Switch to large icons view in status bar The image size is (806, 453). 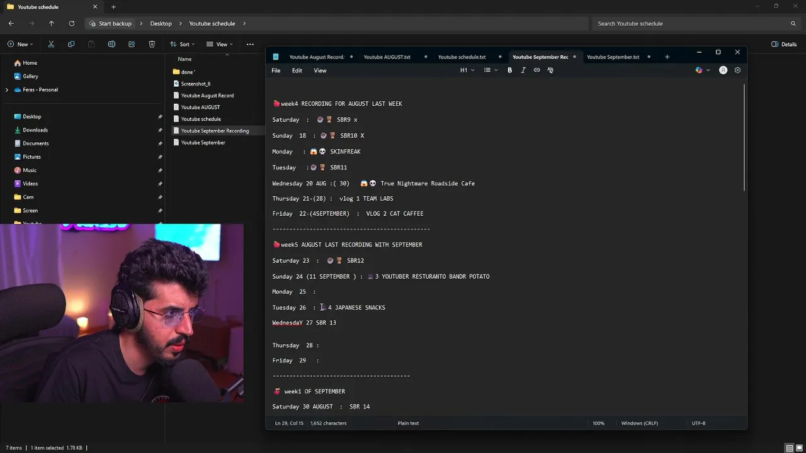pyautogui.click(x=800, y=448)
